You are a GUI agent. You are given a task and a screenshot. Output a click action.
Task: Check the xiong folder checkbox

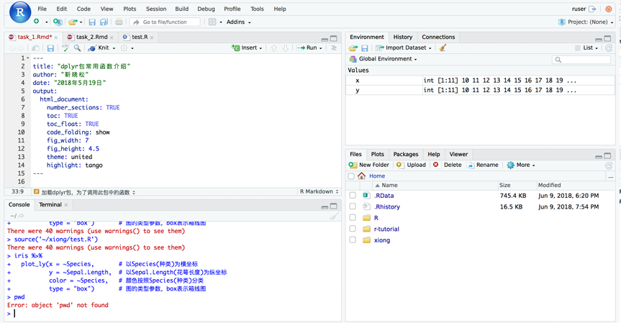pyautogui.click(x=353, y=240)
